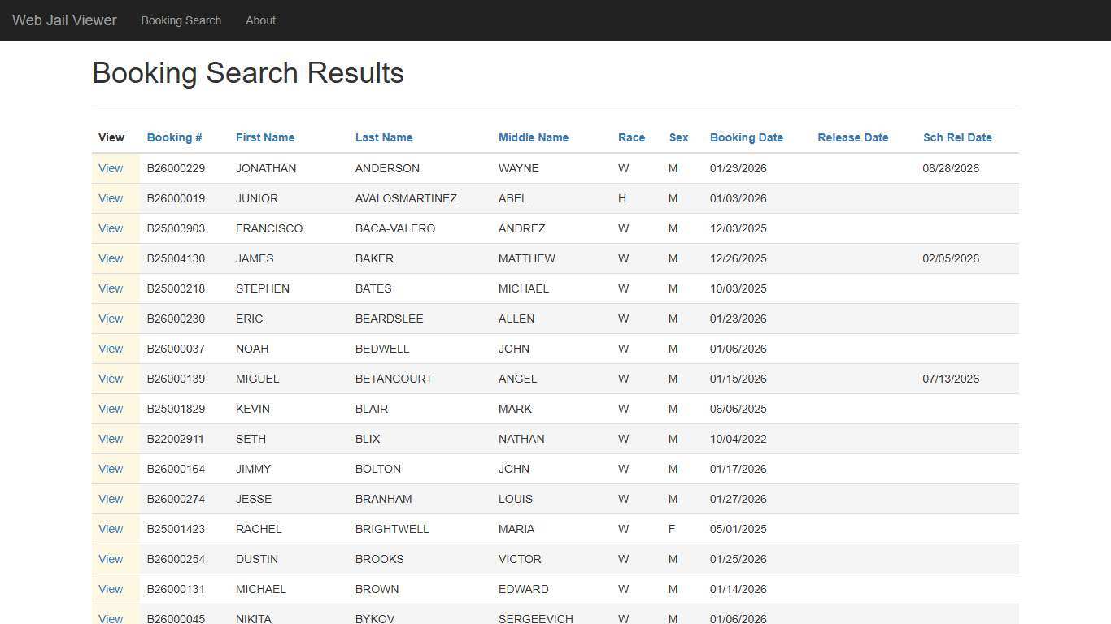Viewport: 1111px width, 624px height.
Task: Open NOAH BEDWELL's record
Action: 111,349
